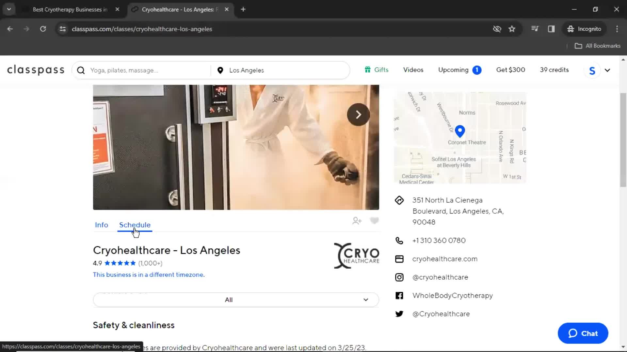Open the account menu chevron beside avatar
This screenshot has height=352, width=627.
point(607,70)
